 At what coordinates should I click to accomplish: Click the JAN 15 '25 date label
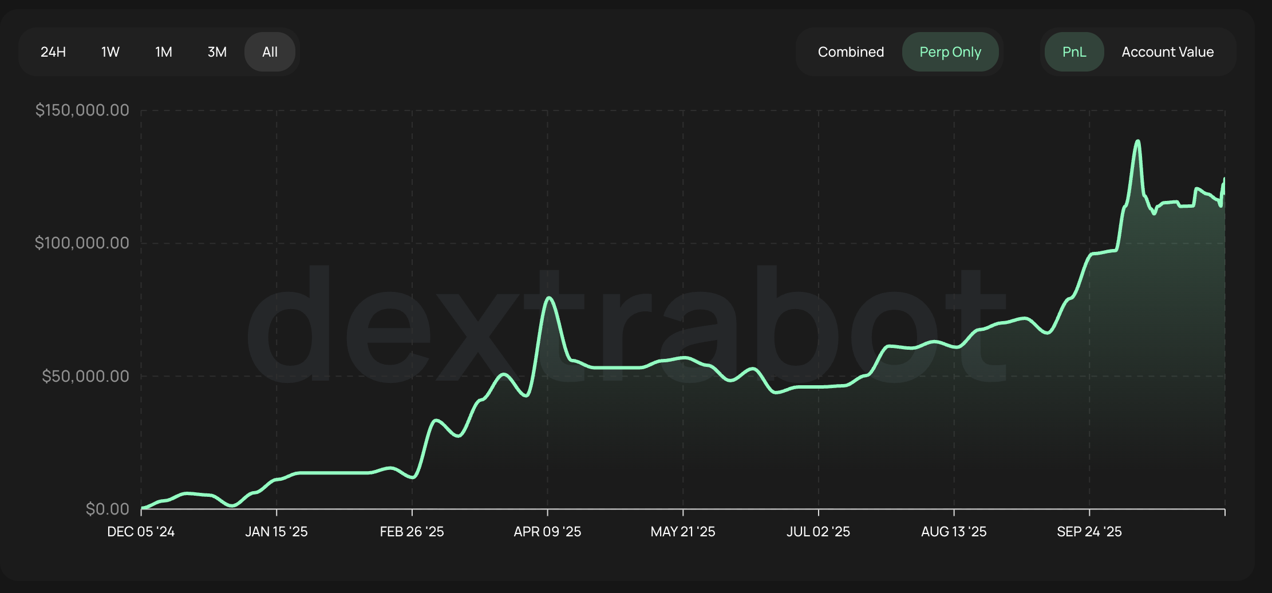click(276, 532)
